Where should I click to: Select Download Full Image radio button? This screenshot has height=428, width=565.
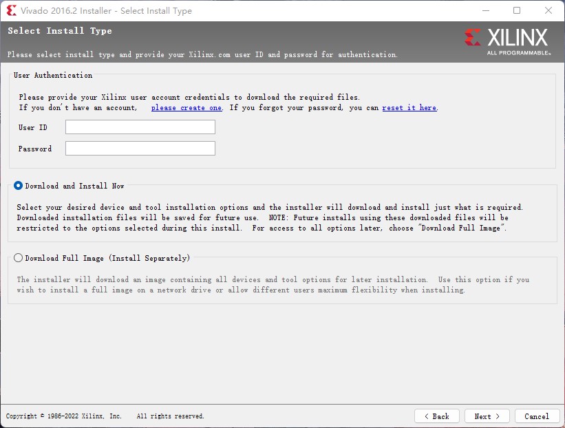coord(18,258)
